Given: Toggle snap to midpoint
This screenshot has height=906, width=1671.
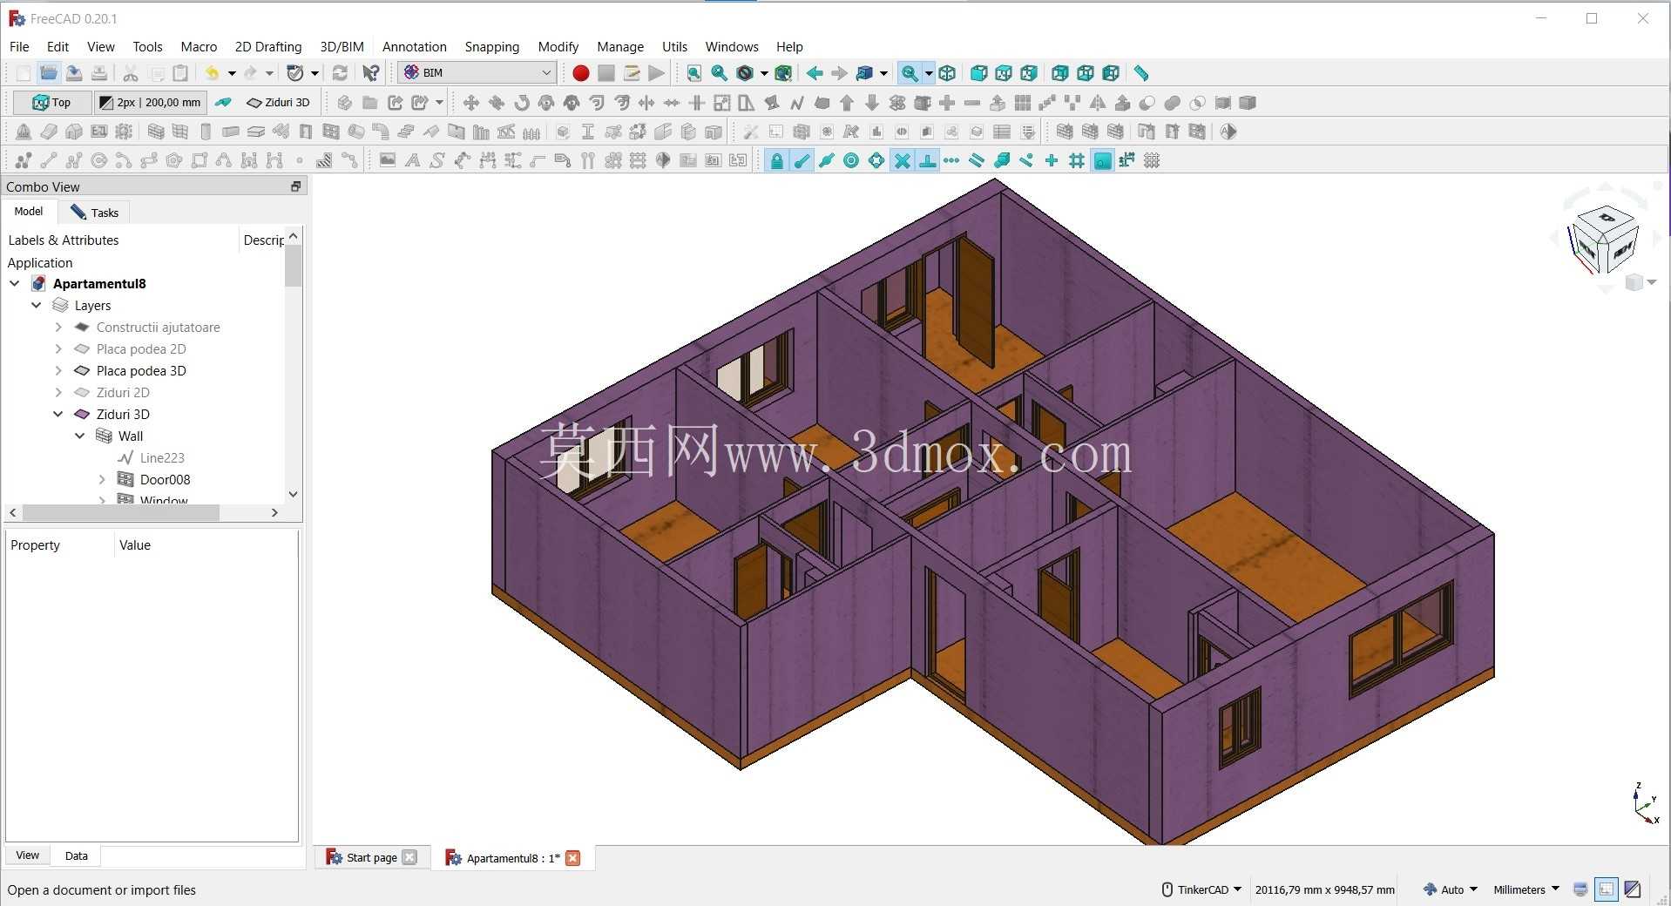Looking at the screenshot, I should tap(826, 160).
